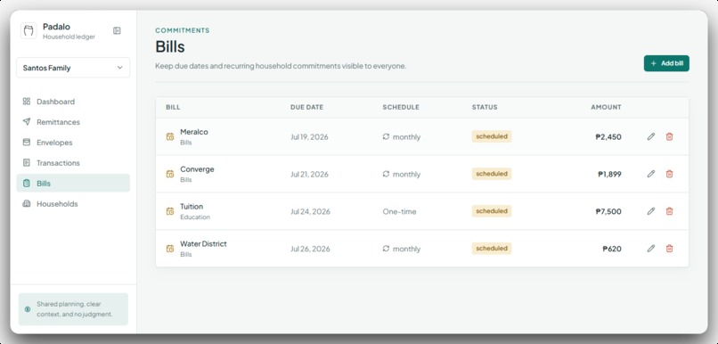The image size is (718, 344).
Task: Click the ₱7,500 amount
Action: pyautogui.click(x=608, y=211)
